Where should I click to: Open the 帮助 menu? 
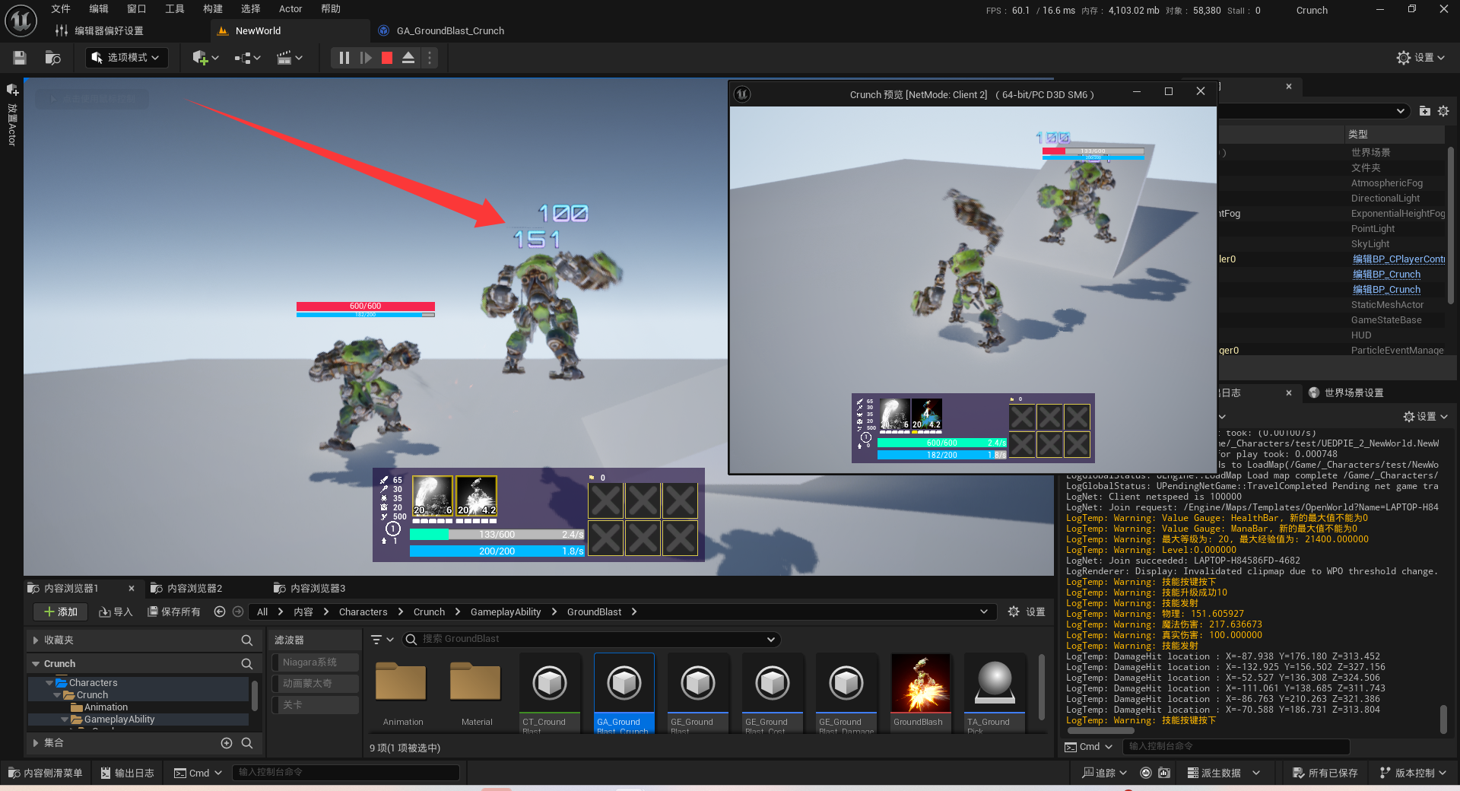[331, 9]
